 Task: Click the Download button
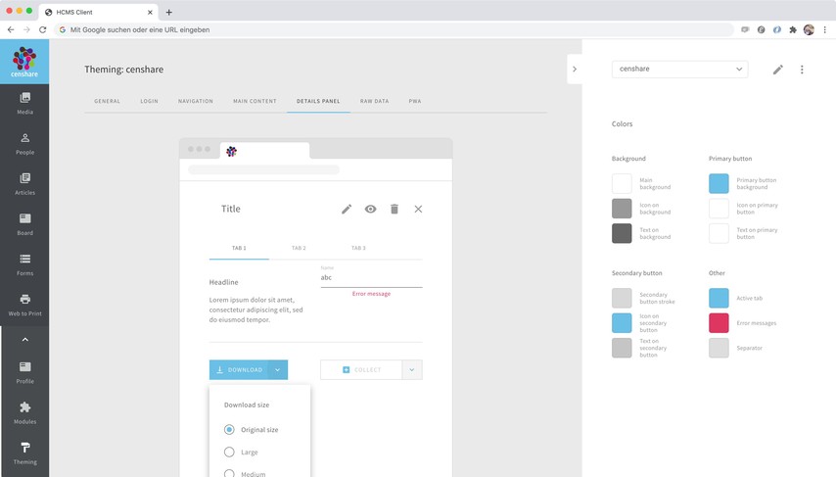click(x=239, y=370)
